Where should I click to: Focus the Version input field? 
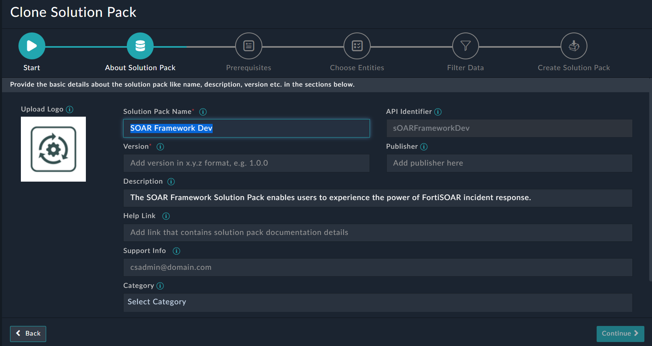(x=246, y=163)
